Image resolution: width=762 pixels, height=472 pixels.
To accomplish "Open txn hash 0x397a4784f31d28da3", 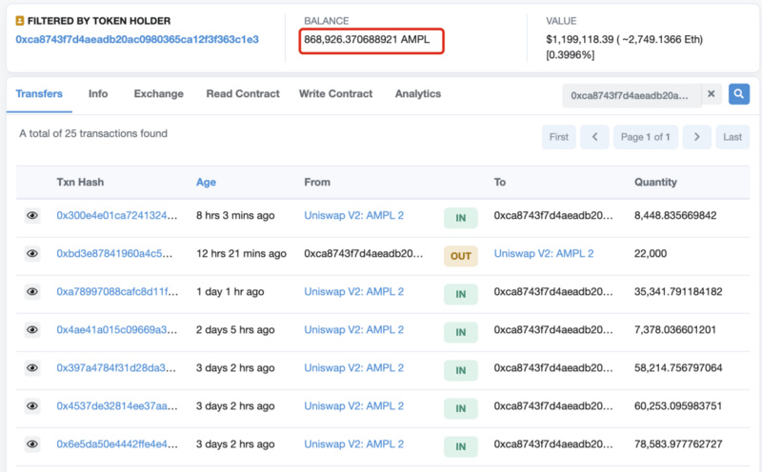I will (x=116, y=368).
